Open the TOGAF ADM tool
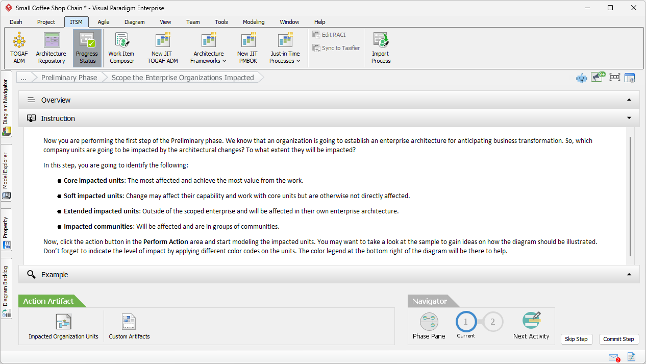Viewport: 646px width, 364px height. 19,47
